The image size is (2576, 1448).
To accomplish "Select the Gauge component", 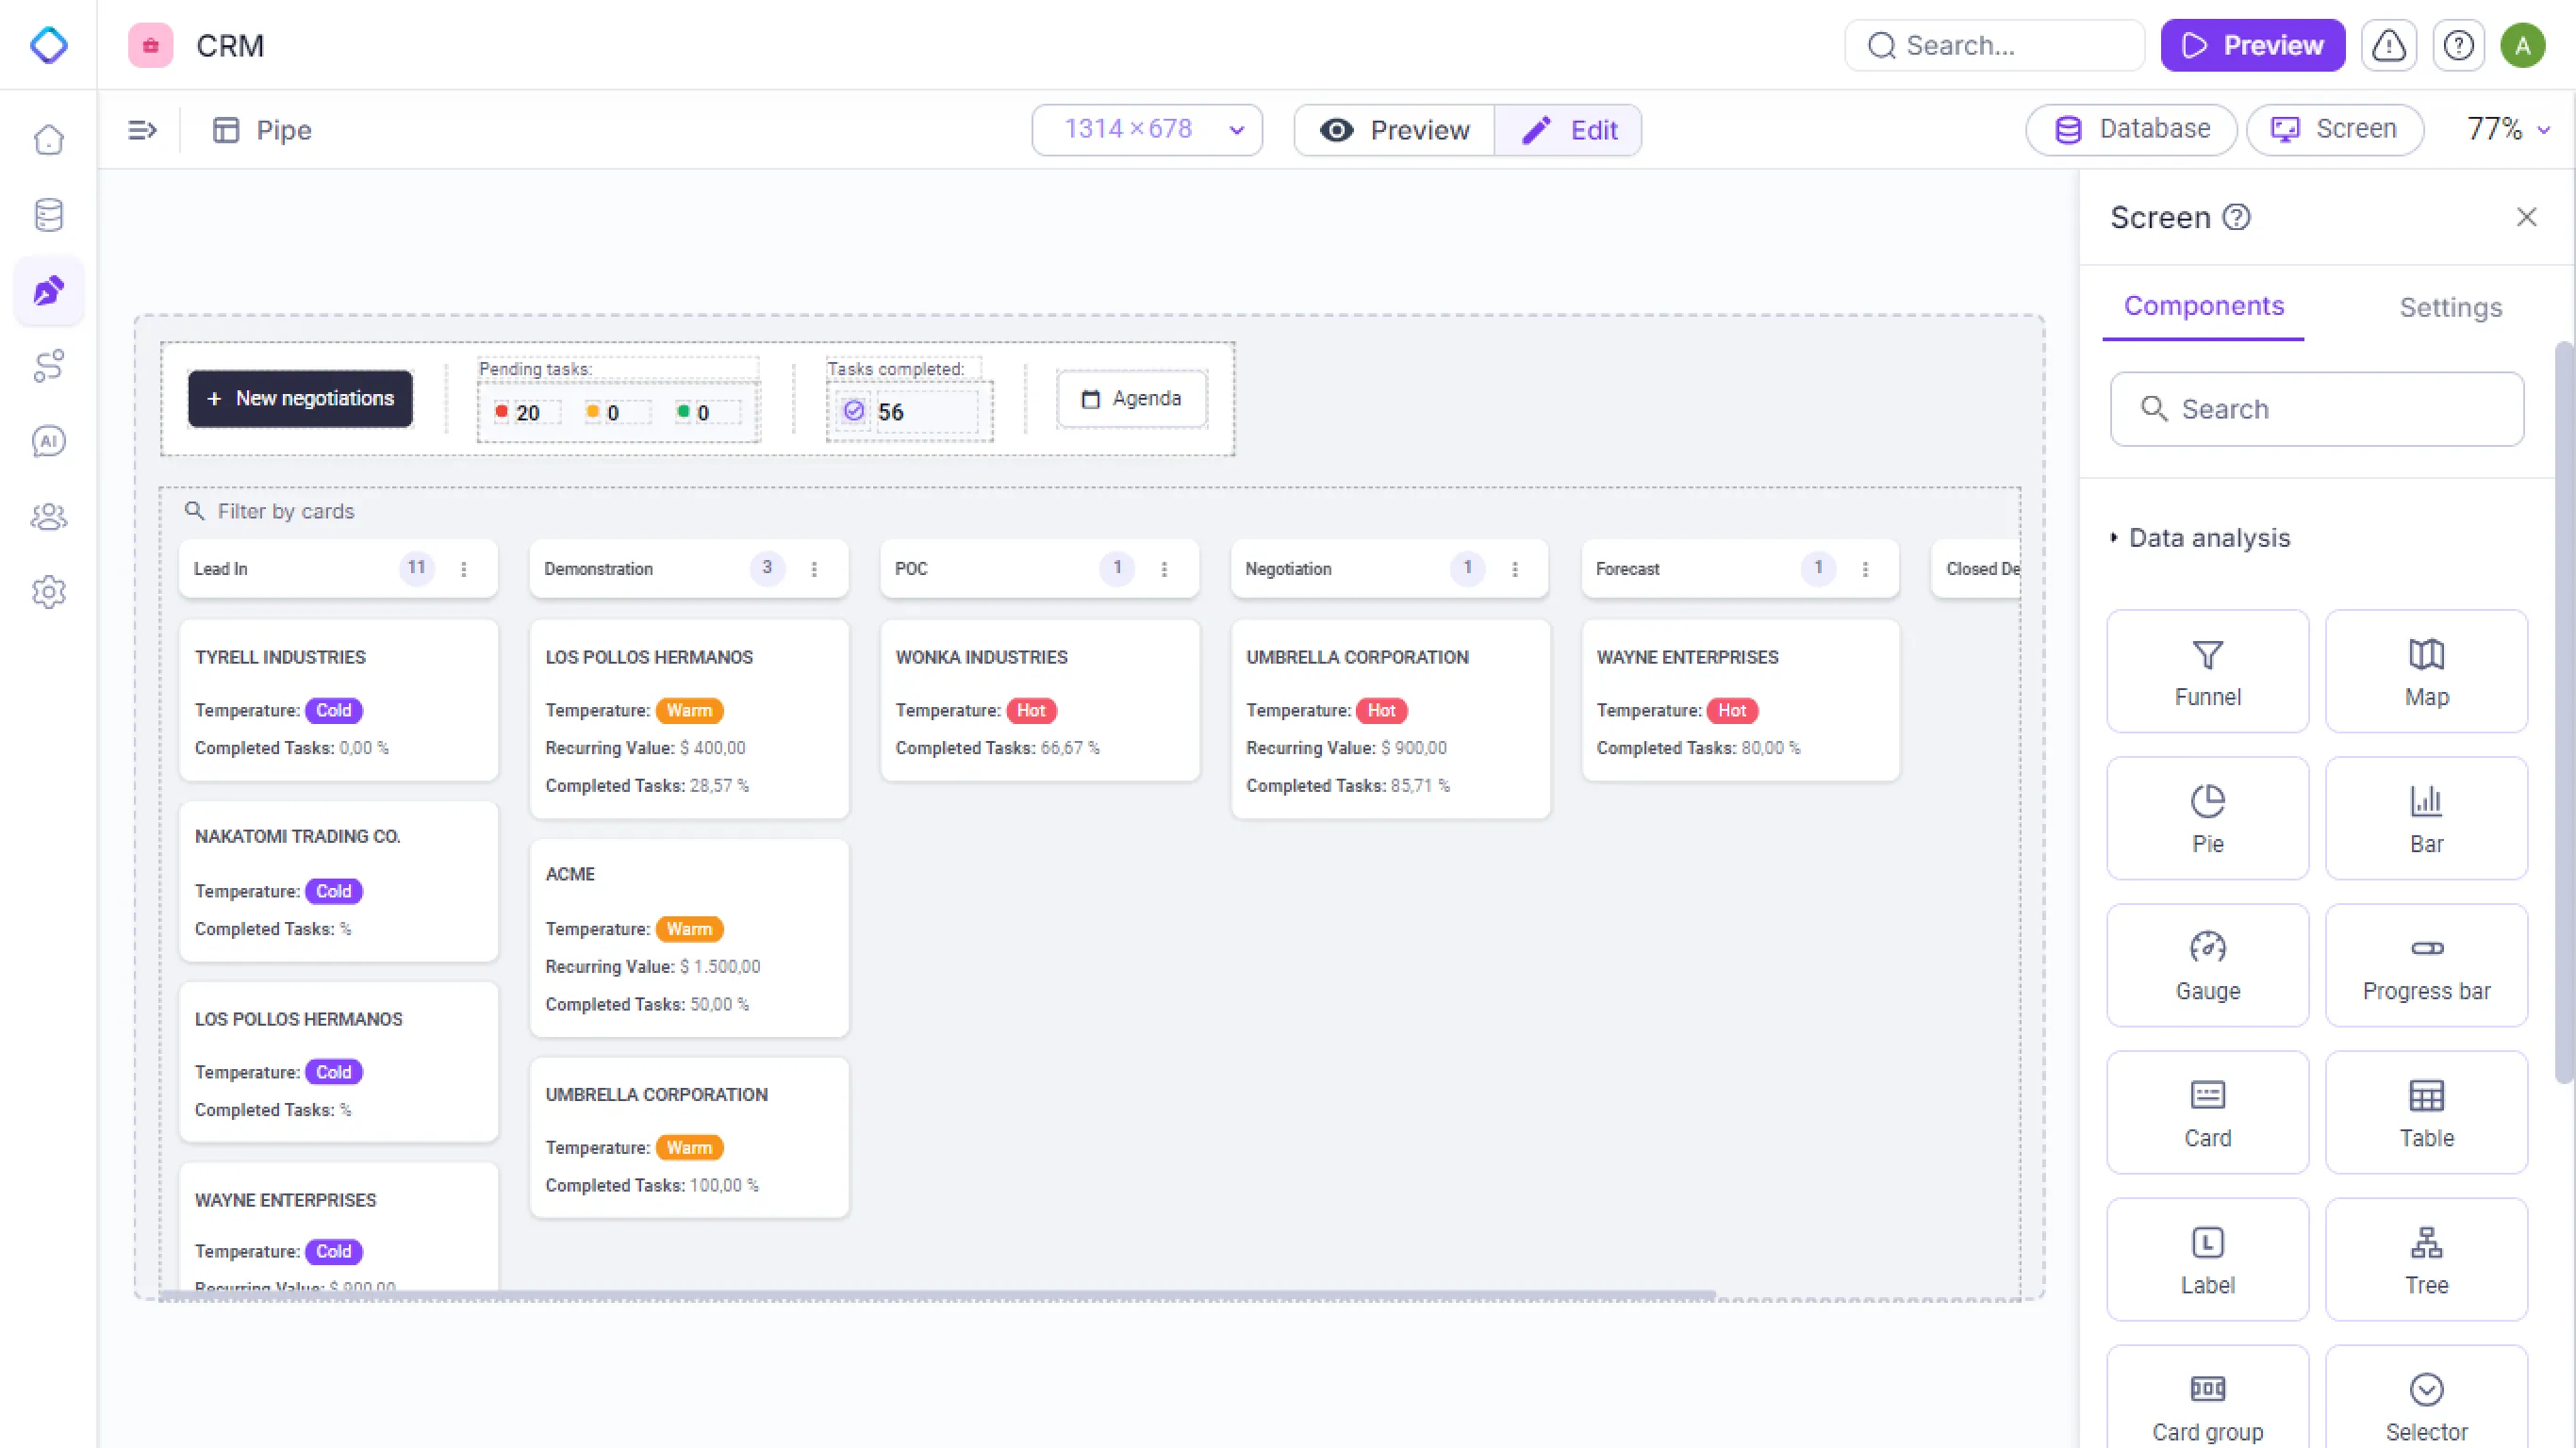I will [x=2207, y=964].
